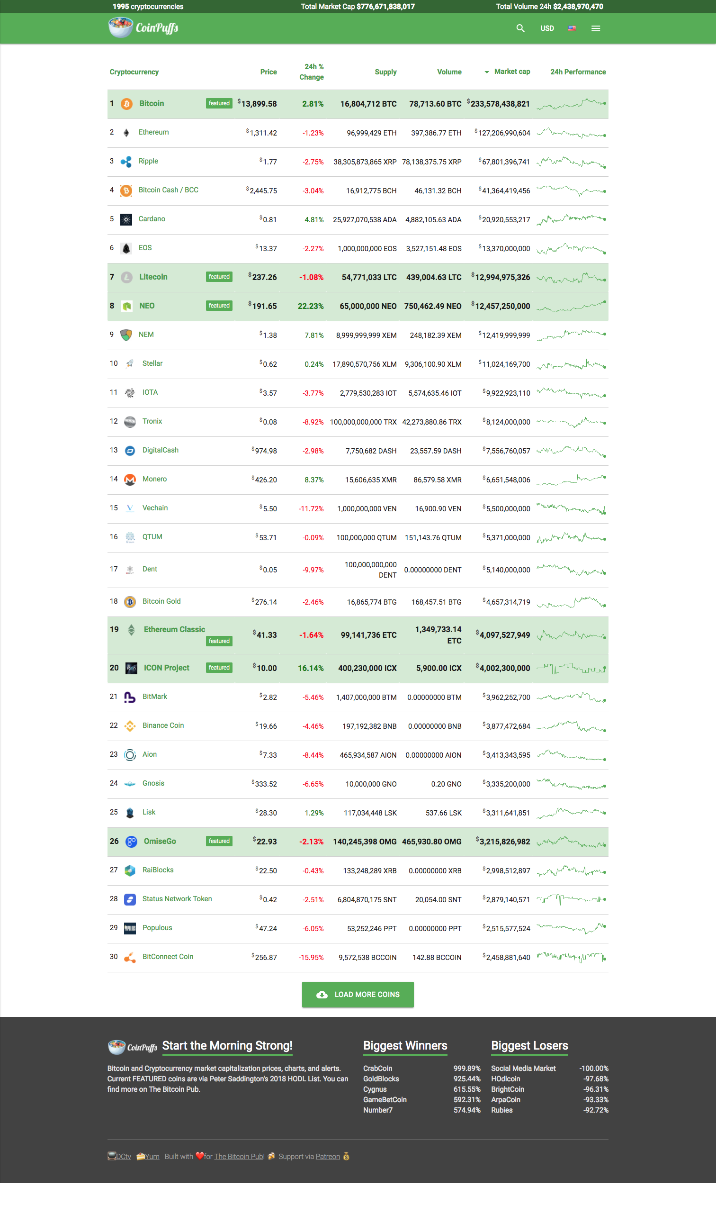Image resolution: width=716 pixels, height=1205 pixels.
Task: Click the 24h Performance column header
Action: pyautogui.click(x=578, y=72)
